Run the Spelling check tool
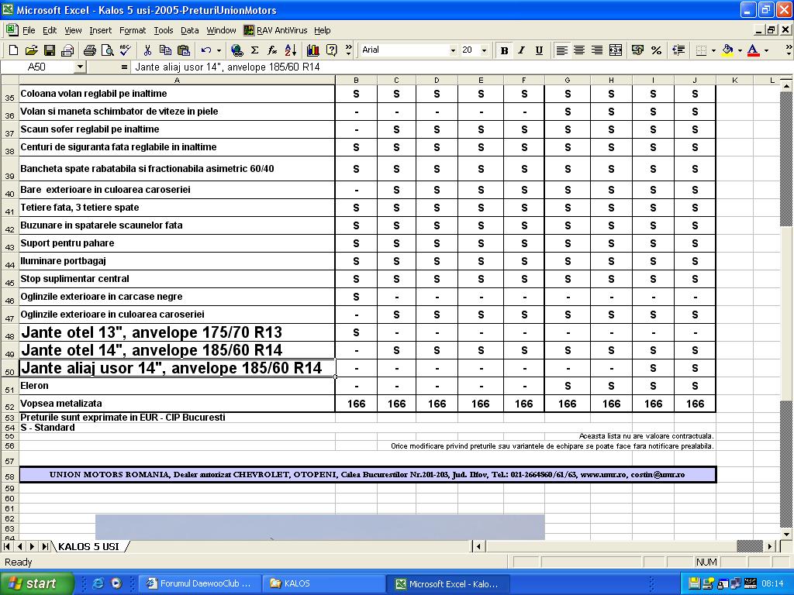 [125, 50]
